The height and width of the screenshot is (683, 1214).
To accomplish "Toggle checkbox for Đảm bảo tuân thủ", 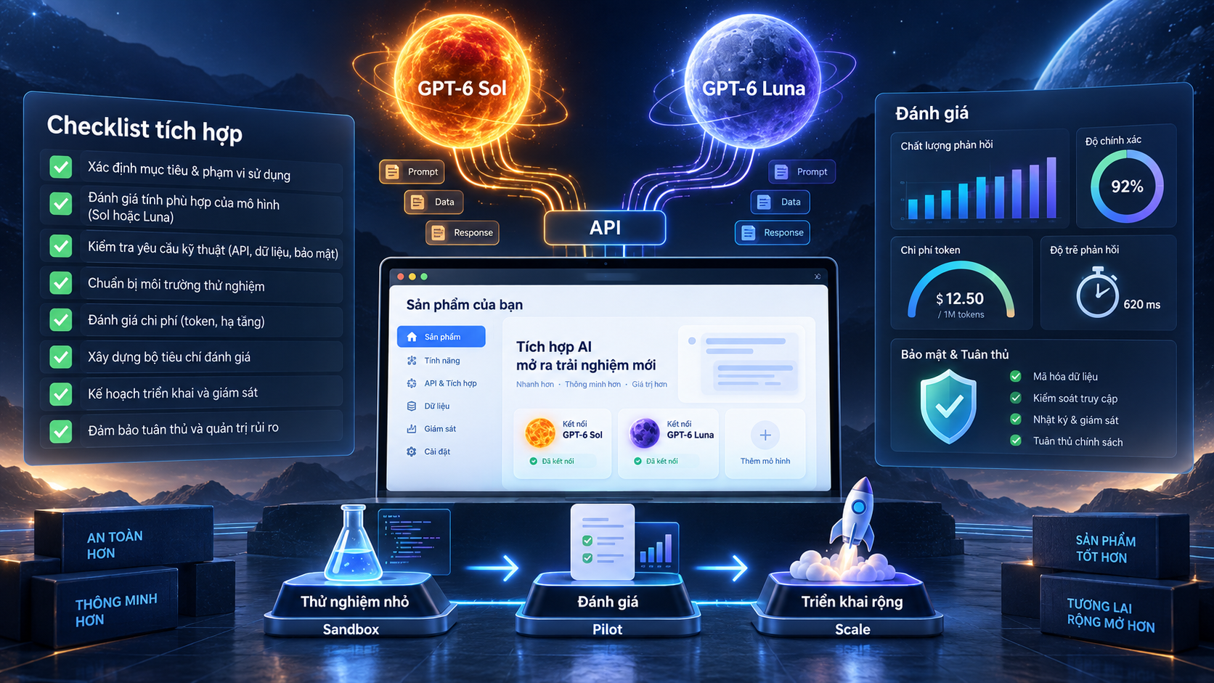I will click(61, 431).
